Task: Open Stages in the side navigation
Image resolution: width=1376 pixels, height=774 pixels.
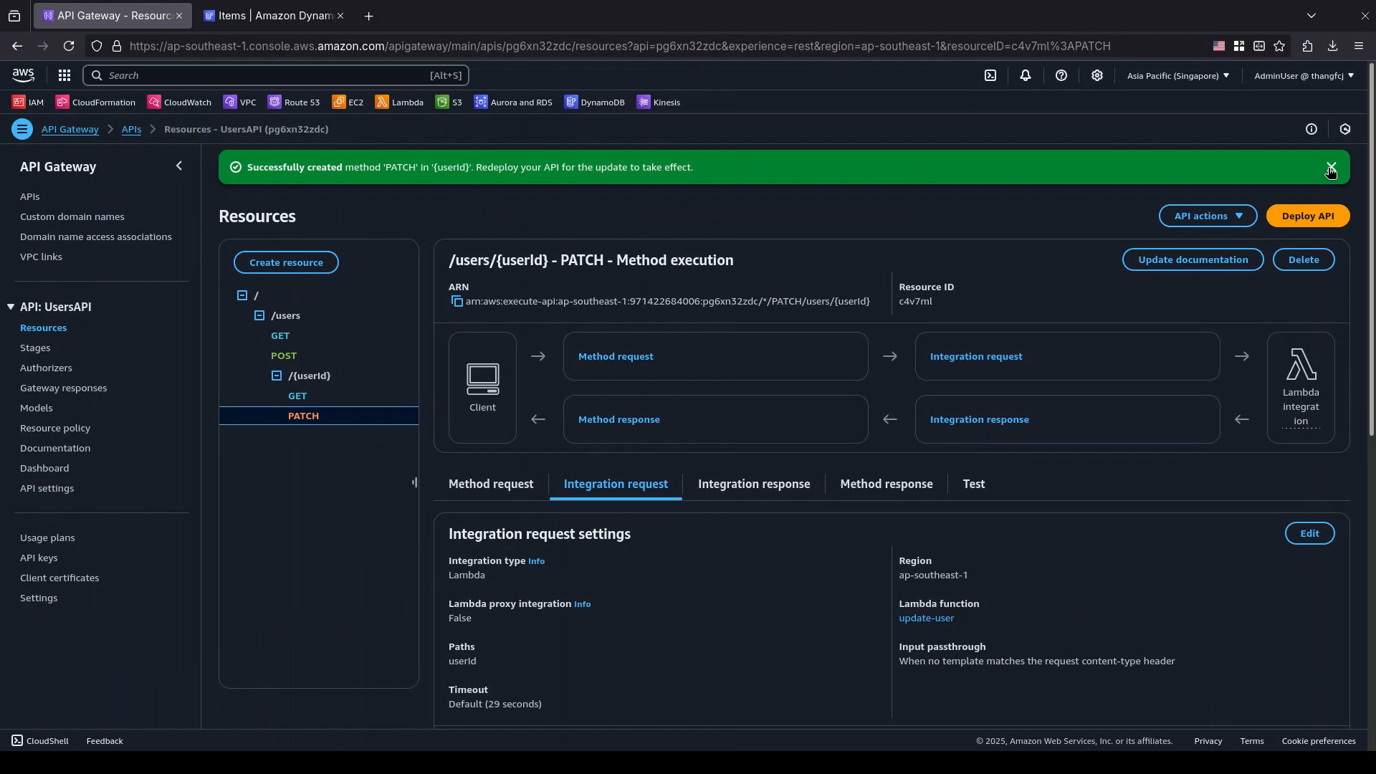Action: (35, 348)
